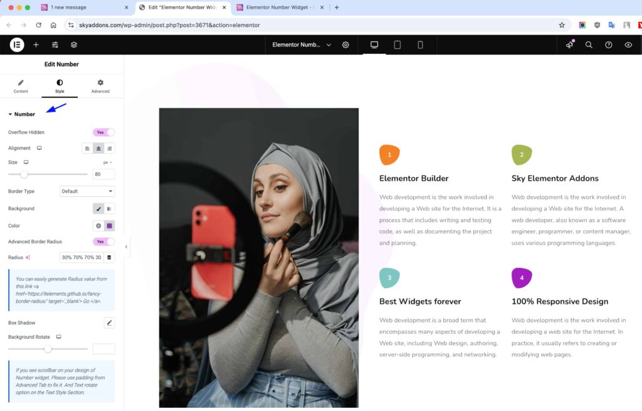Open Site Settings sliders icon

coord(55,45)
